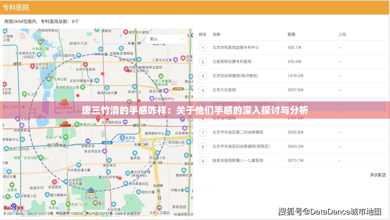Open the 默认 map style dropdown
Image resolution: width=390 pixels, height=220 pixels.
click(x=166, y=39)
